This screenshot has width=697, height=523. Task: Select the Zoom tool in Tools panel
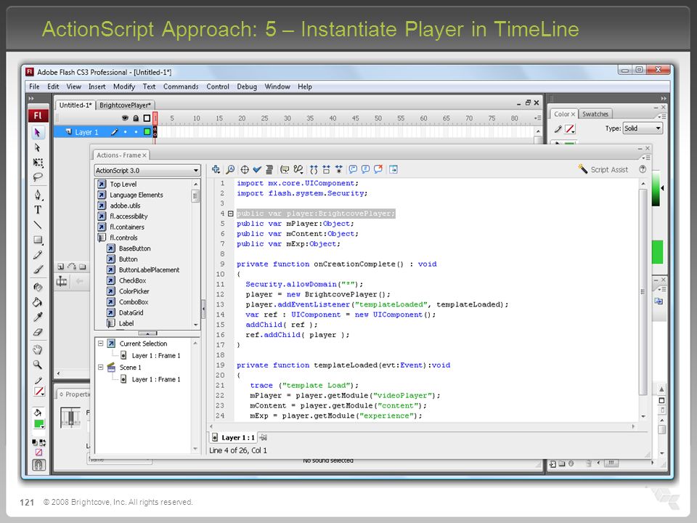tap(38, 365)
